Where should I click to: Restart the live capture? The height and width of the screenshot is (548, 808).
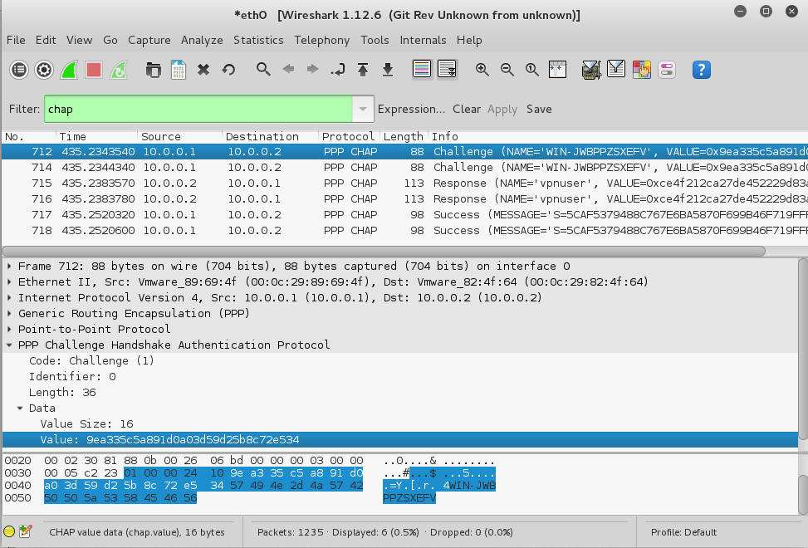pyautogui.click(x=119, y=70)
